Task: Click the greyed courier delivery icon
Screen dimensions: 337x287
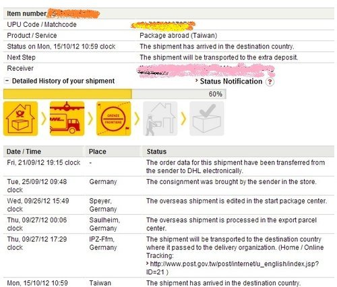Action: click(160, 119)
